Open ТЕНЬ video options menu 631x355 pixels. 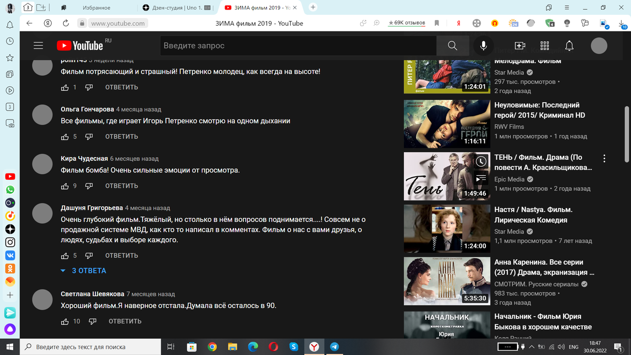[x=605, y=158]
